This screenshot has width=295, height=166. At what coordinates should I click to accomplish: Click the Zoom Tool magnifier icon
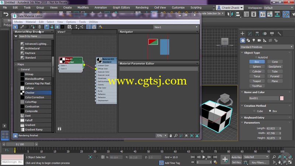(x=176, y=135)
